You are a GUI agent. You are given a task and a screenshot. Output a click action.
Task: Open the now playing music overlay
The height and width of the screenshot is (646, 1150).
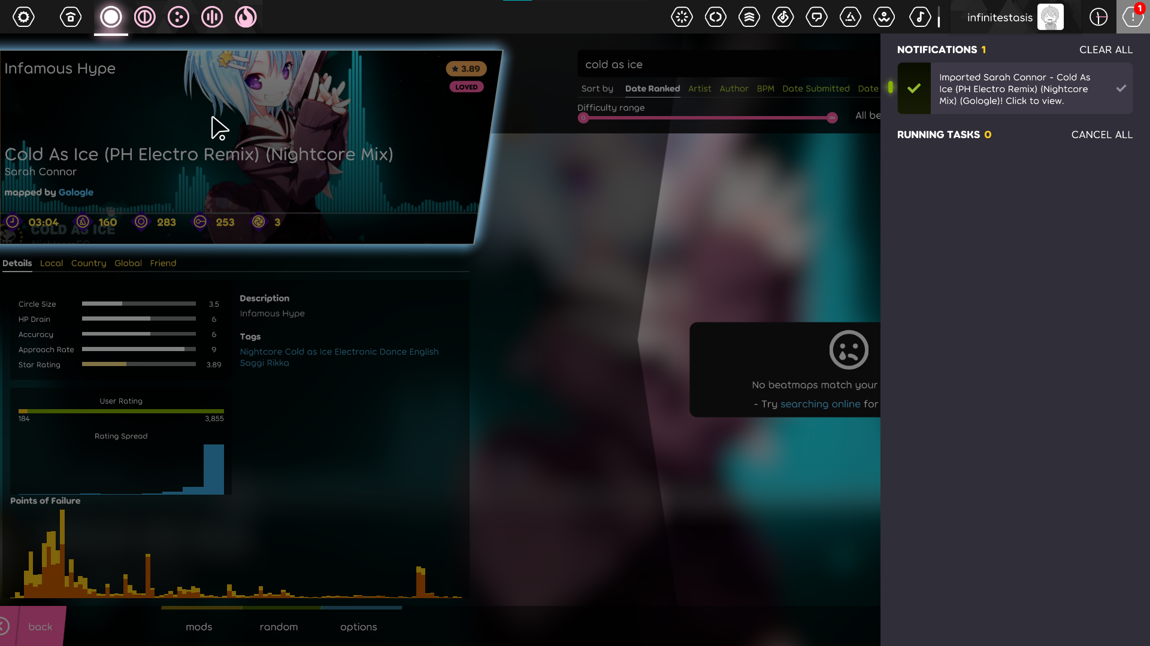click(x=921, y=17)
